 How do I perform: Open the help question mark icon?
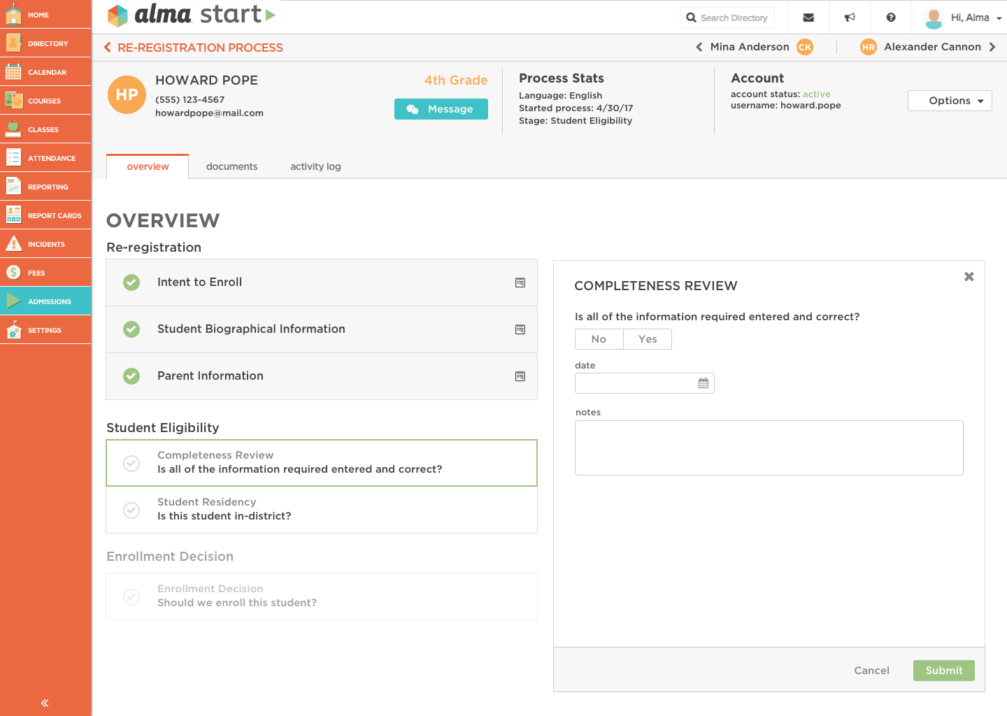(891, 17)
